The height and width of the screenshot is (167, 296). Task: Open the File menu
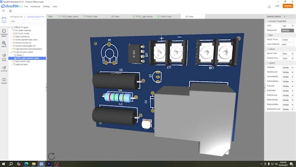click(26, 7)
